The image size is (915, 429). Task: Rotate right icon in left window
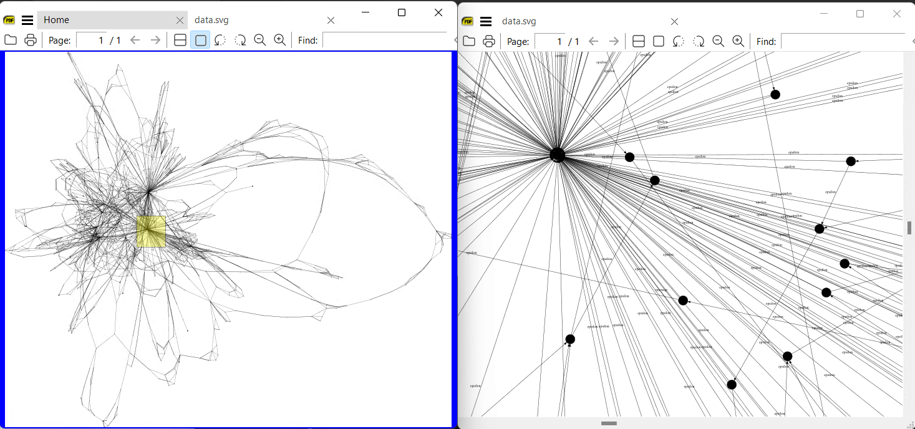tap(240, 40)
